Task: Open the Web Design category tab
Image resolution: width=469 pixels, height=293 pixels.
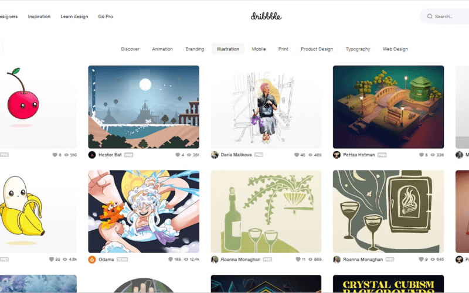Action: pyautogui.click(x=395, y=49)
